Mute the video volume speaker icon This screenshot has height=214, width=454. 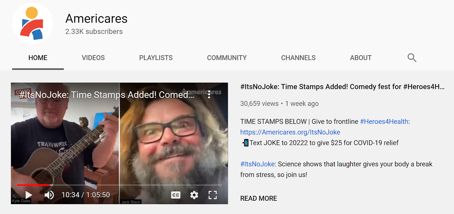coord(49,195)
